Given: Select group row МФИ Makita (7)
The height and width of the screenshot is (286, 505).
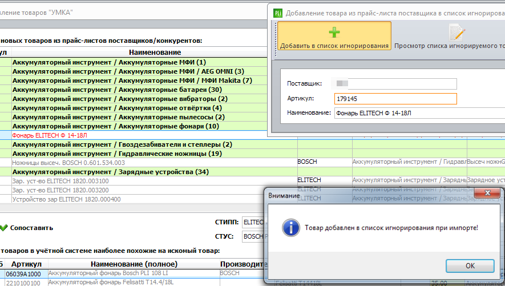Looking at the screenshot, I should click(134, 80).
